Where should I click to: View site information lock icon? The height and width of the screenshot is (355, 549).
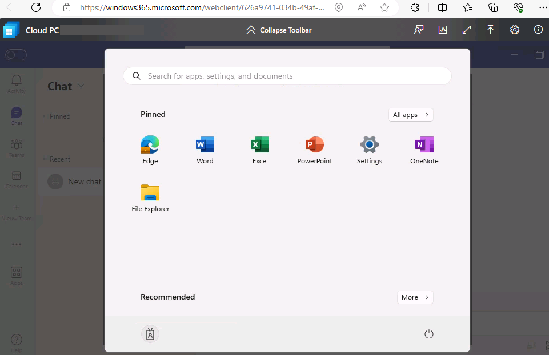coord(66,7)
